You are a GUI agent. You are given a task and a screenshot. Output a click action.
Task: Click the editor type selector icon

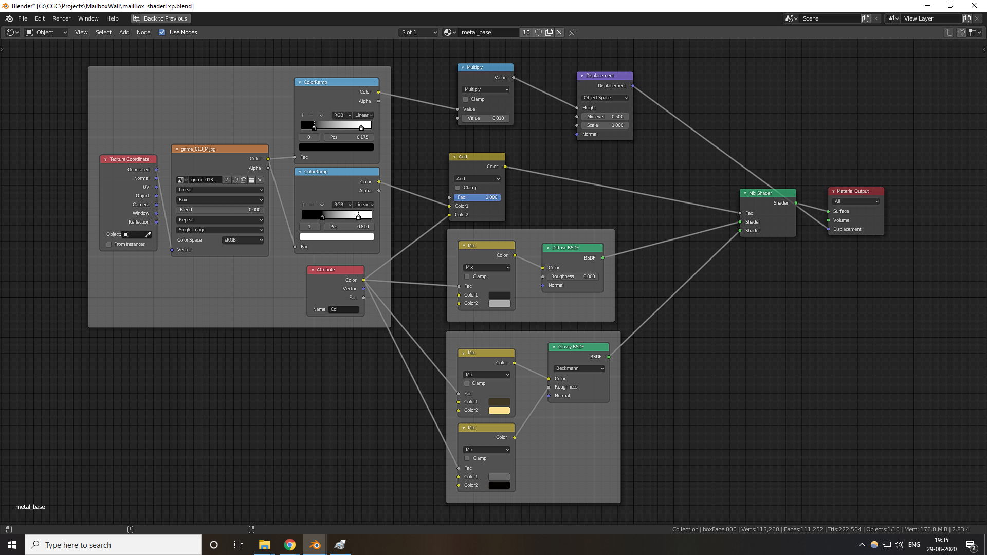coord(12,32)
